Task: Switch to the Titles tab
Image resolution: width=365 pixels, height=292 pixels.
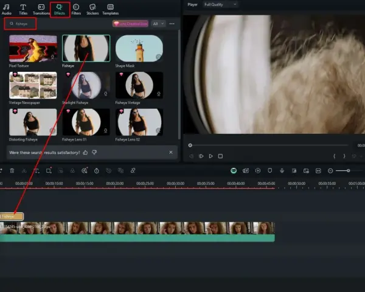Action: pyautogui.click(x=23, y=9)
